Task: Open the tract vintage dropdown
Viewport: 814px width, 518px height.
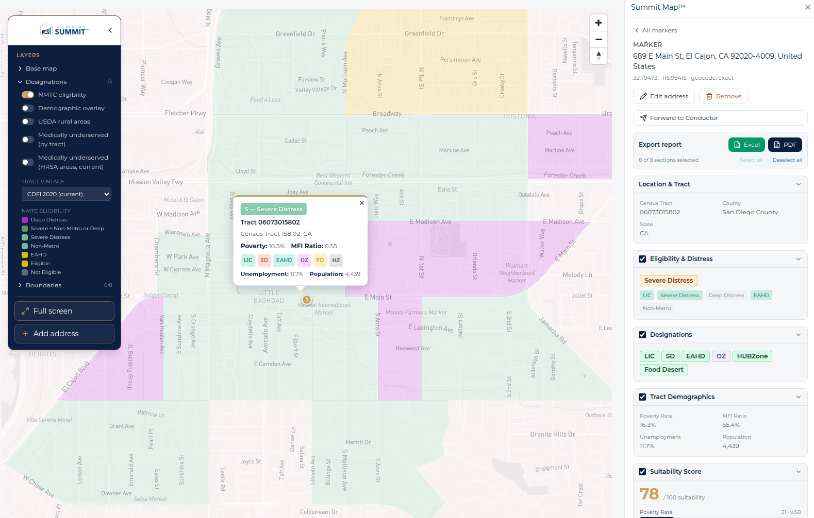Action: [67, 194]
